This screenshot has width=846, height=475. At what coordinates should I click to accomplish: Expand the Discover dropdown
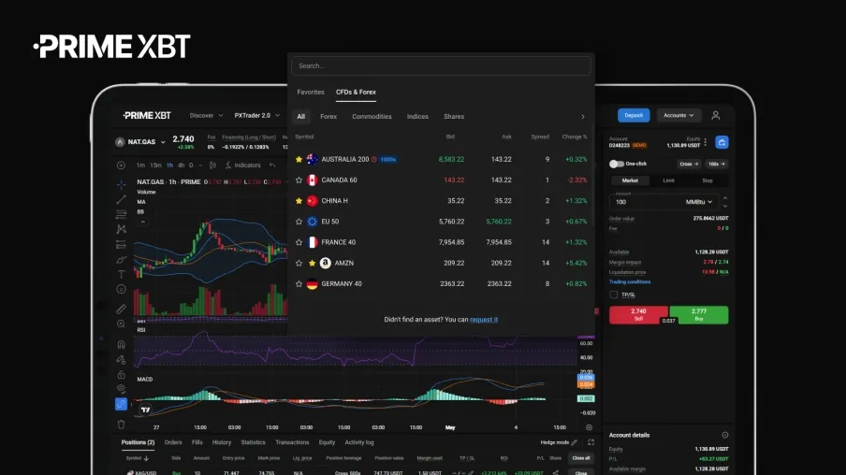click(206, 115)
